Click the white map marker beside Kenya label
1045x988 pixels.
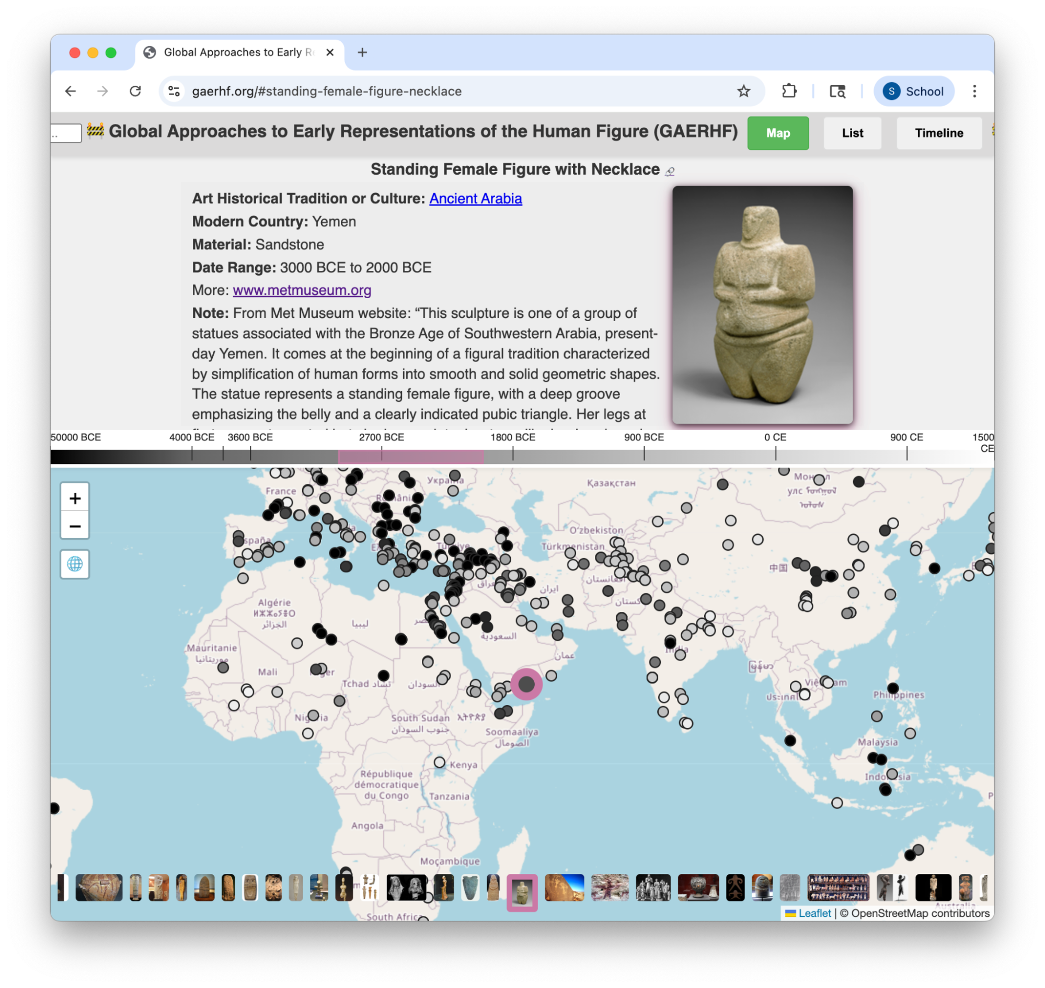[x=439, y=762]
